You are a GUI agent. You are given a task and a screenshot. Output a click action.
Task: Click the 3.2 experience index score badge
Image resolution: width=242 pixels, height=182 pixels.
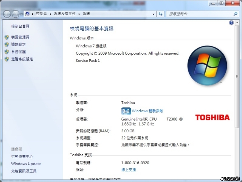coord(126,111)
